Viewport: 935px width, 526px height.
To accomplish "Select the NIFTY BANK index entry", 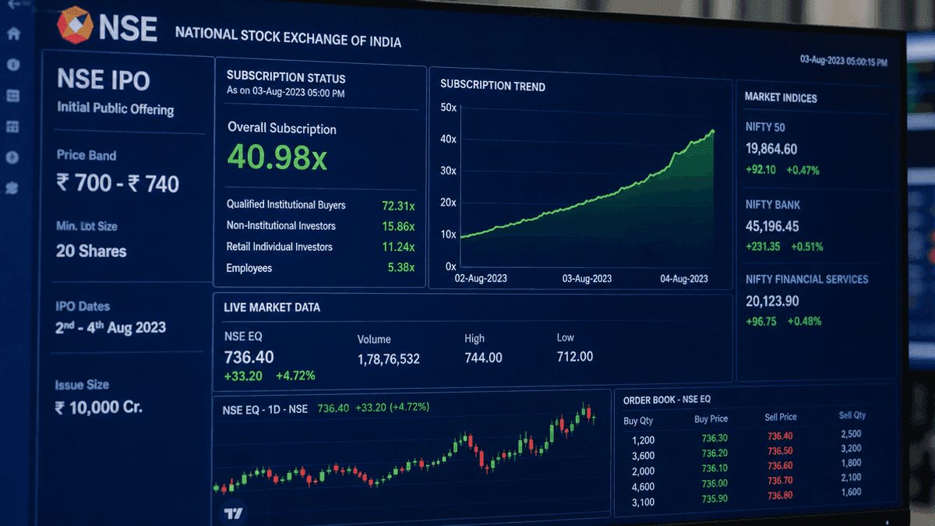I will pyautogui.click(x=785, y=225).
